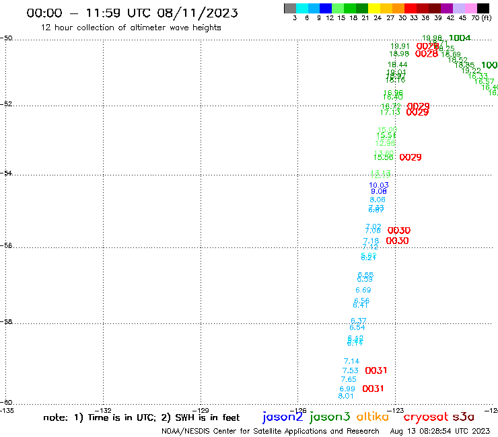The height and width of the screenshot is (437, 498).
Task: Click the pink 70 ft legend swatch
Action: click(470, 8)
